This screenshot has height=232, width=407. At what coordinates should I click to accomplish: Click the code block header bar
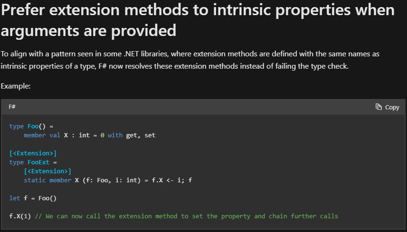[x=203, y=107]
